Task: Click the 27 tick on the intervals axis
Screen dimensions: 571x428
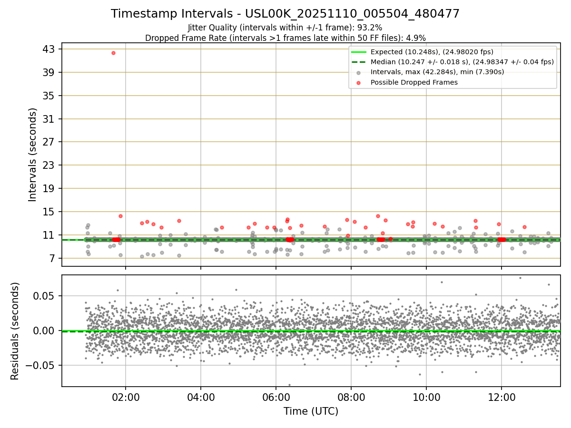Action: [x=49, y=142]
